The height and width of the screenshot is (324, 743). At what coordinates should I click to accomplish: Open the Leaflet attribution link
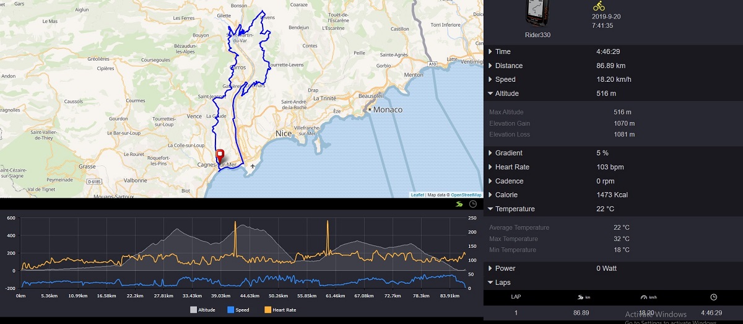417,195
